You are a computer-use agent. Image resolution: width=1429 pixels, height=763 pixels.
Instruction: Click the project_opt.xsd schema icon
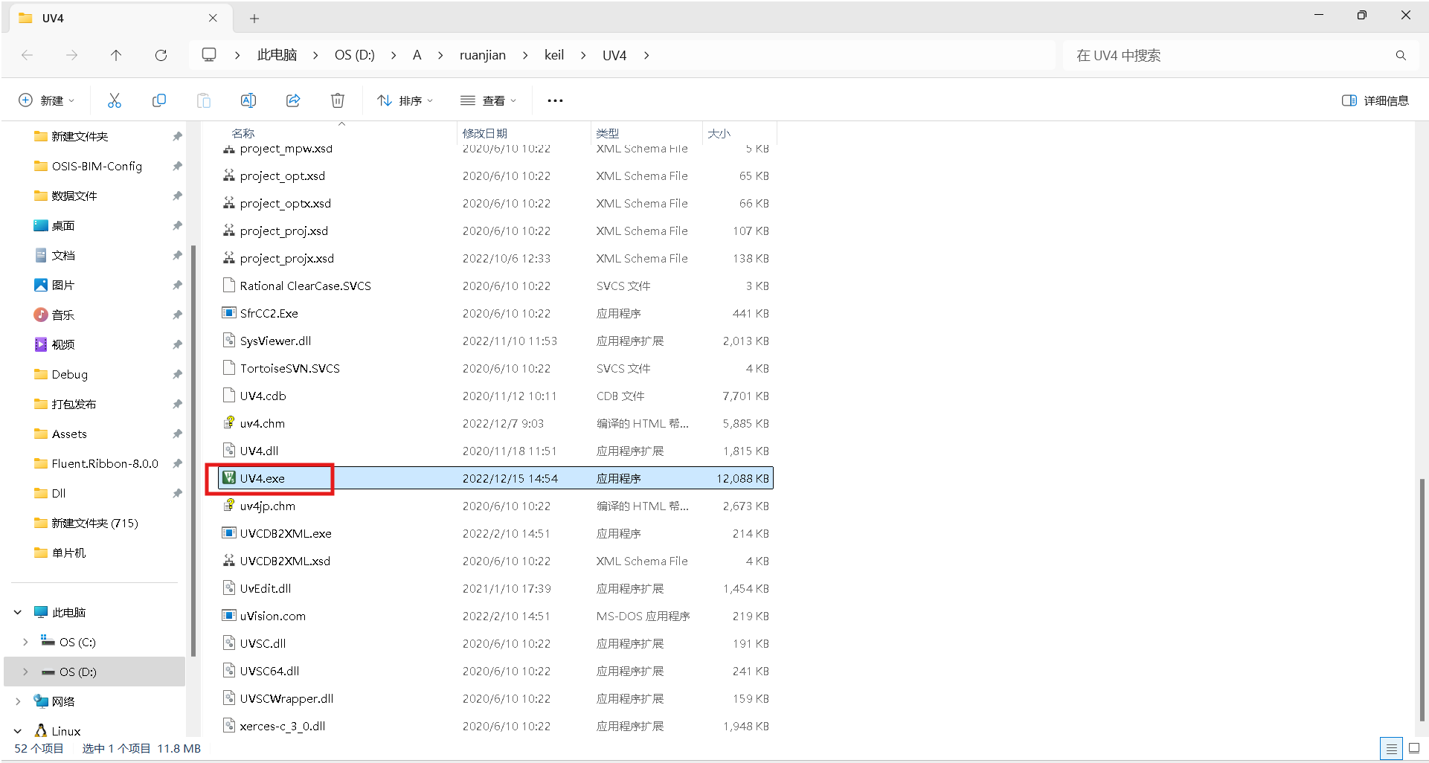[229, 176]
